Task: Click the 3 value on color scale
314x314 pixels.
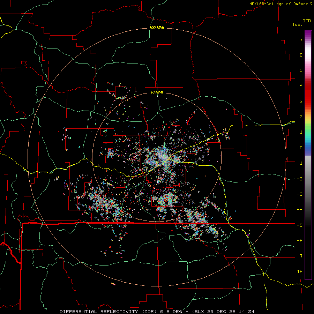Action: [301, 101]
